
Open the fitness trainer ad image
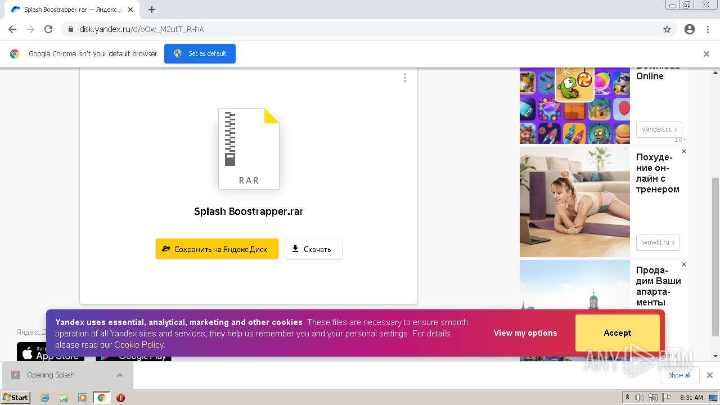[575, 202]
